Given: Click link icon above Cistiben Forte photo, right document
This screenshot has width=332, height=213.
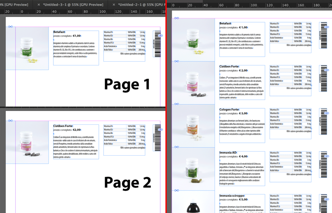Looking at the screenshot, I should pos(177,61).
